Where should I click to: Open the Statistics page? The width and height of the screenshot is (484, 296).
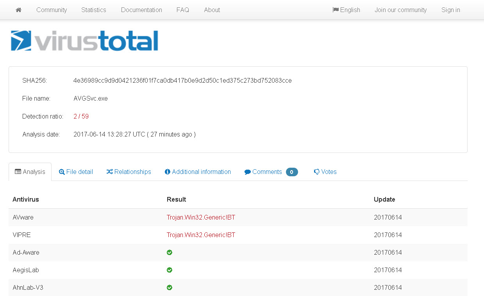(94, 10)
